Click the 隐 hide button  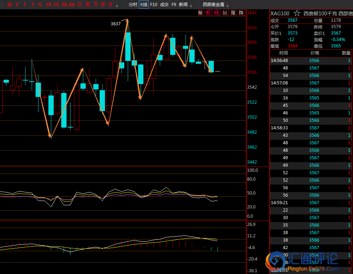click(241, 13)
